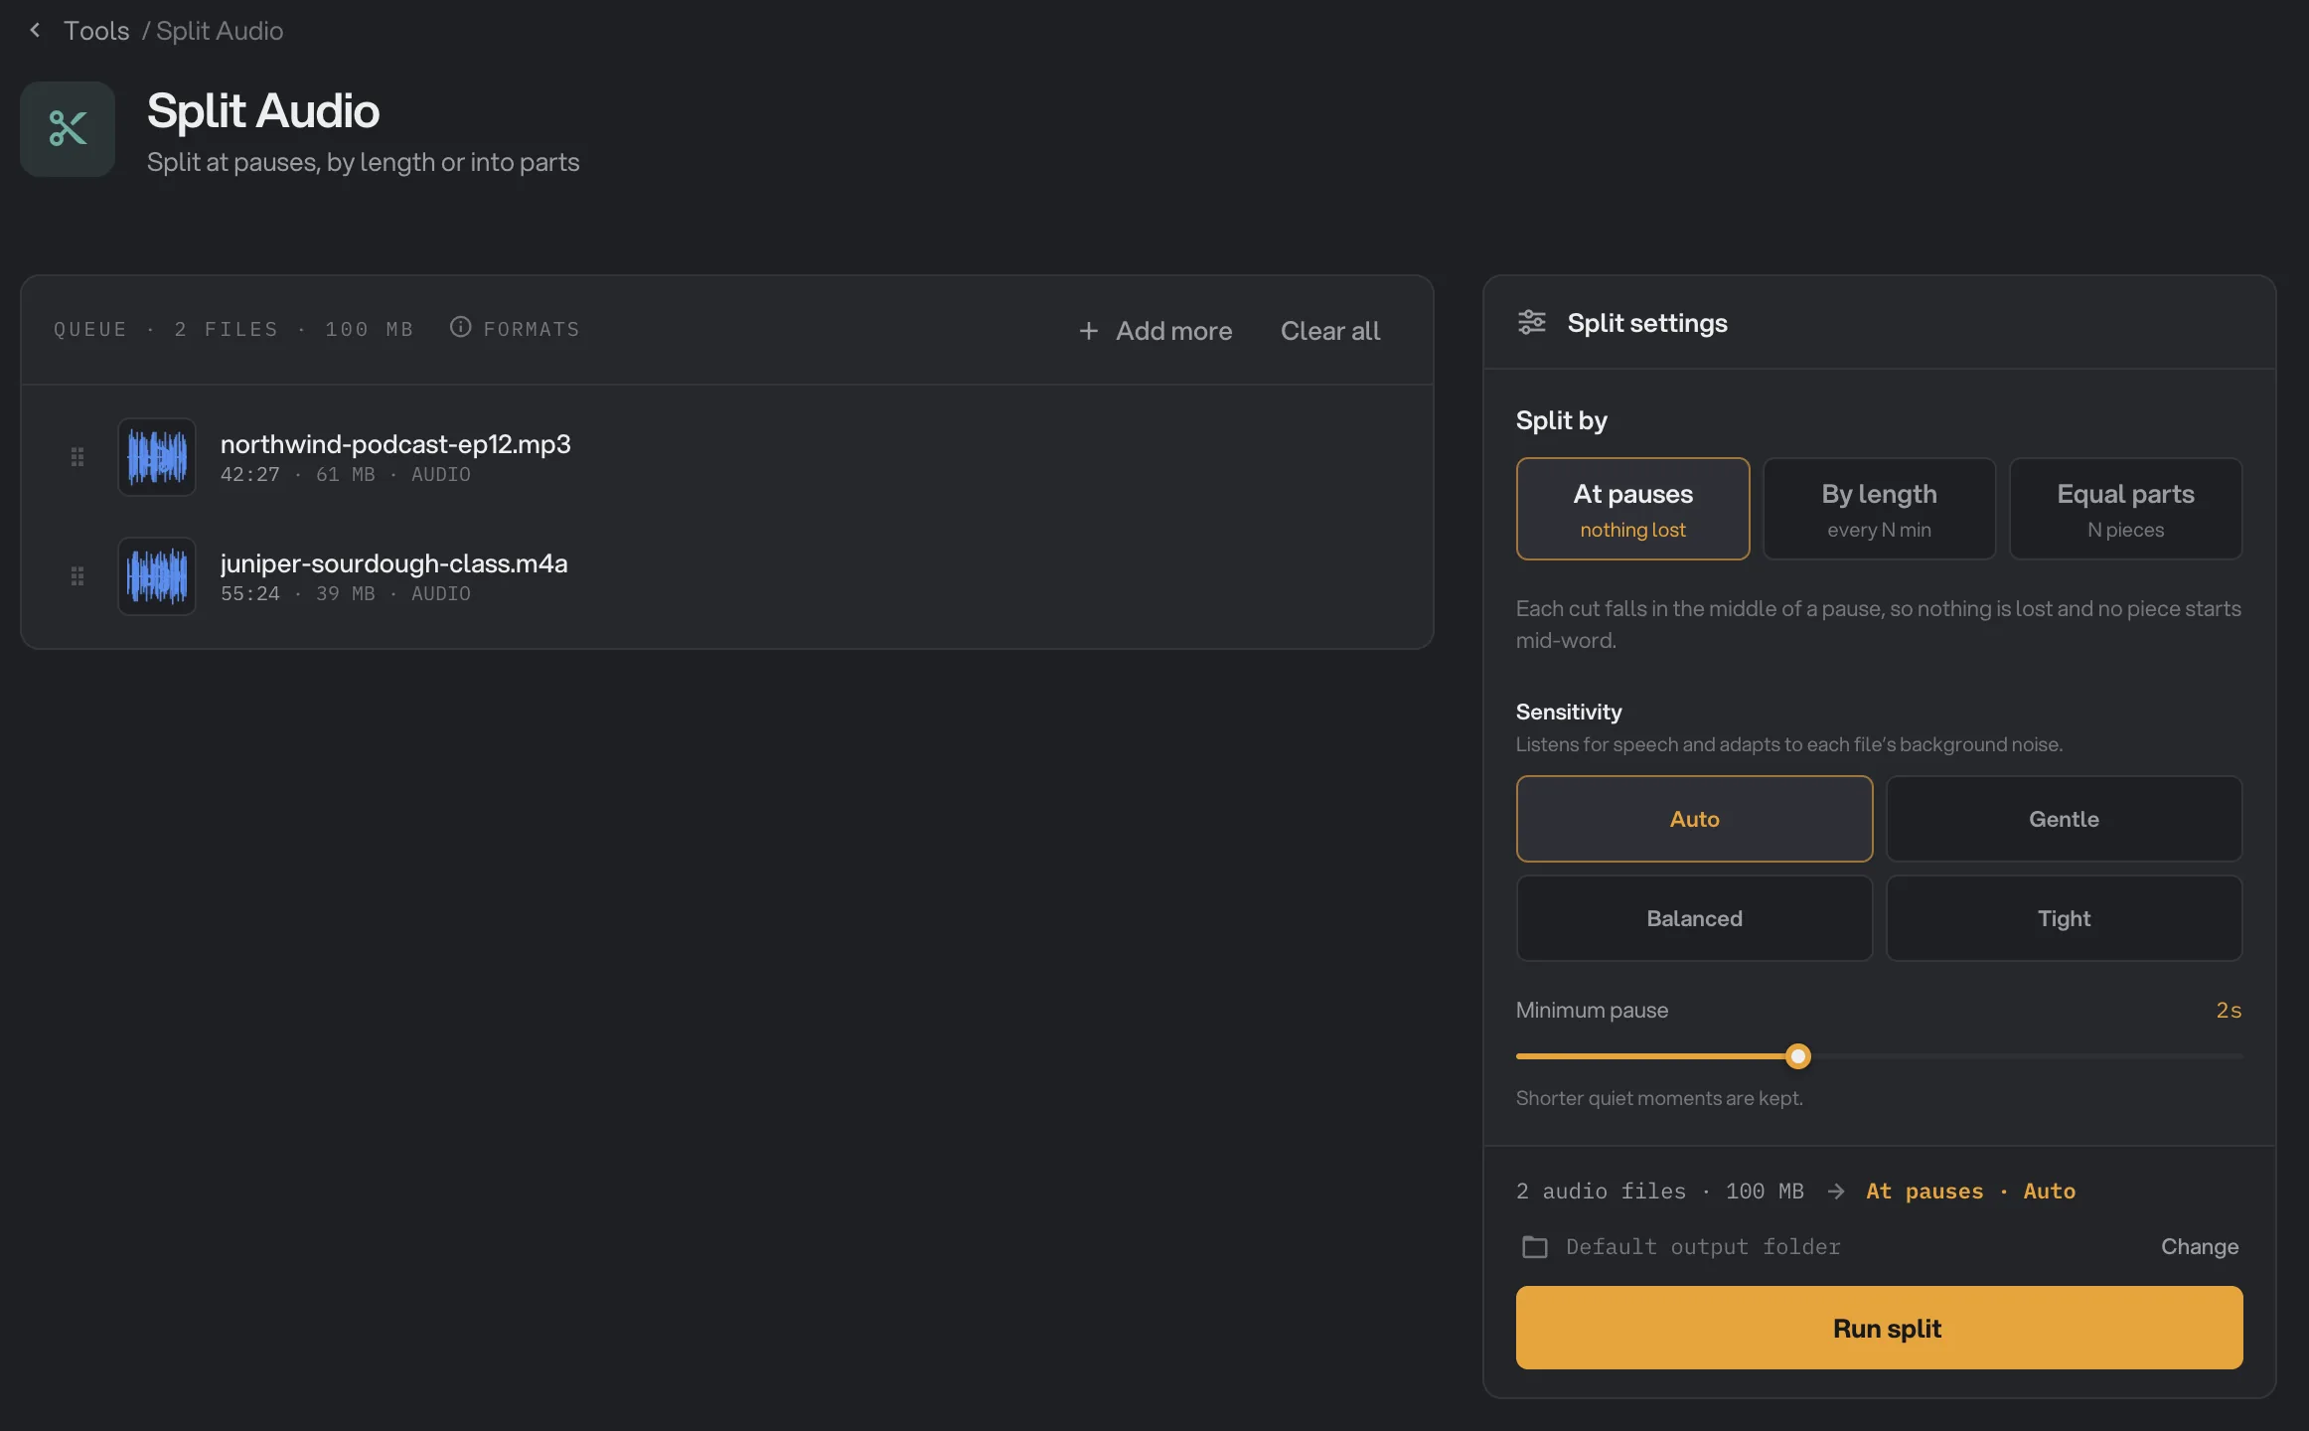
Task: Click the Split Audio scissors icon
Action: click(68, 129)
